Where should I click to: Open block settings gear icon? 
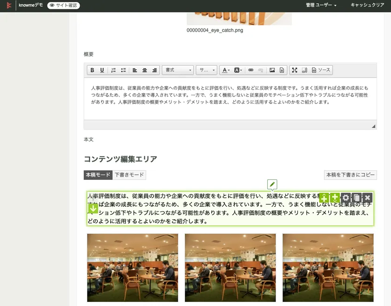345,197
